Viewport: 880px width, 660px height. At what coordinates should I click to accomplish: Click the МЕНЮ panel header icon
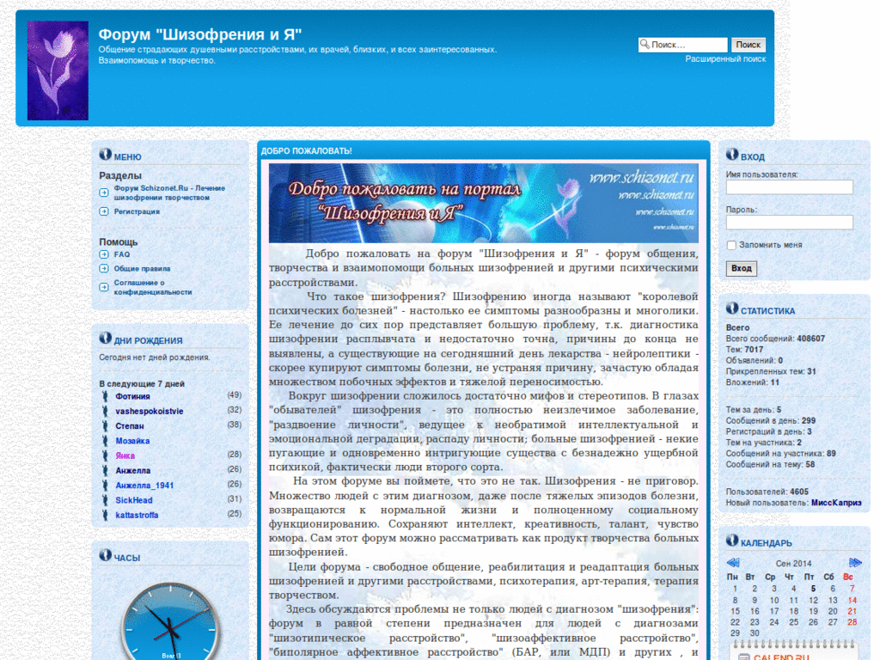[106, 154]
